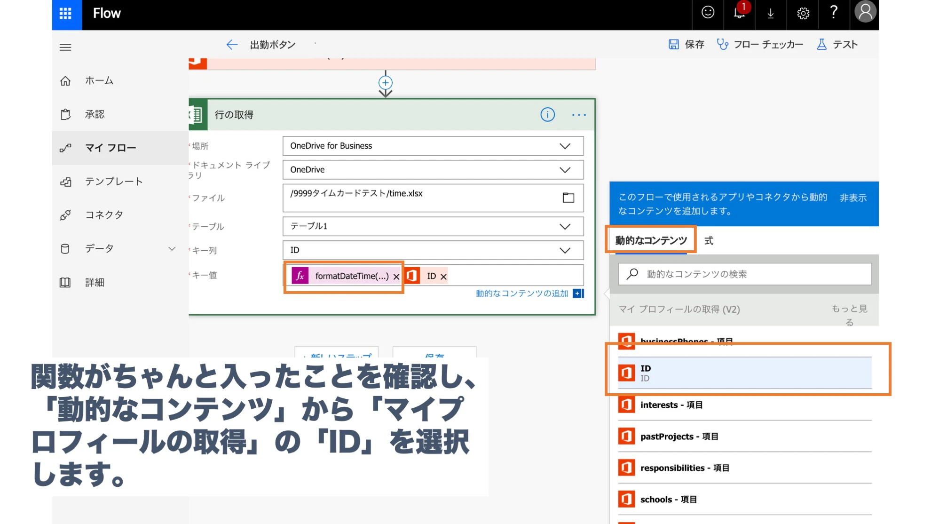Show info for 行の取得 action
The image size is (931, 524).
(547, 114)
